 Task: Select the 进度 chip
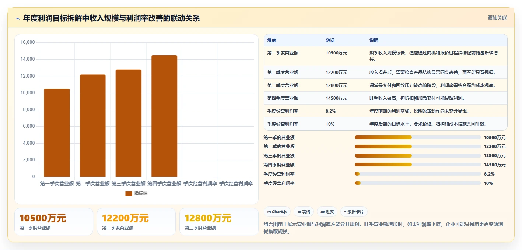click(x=327, y=212)
